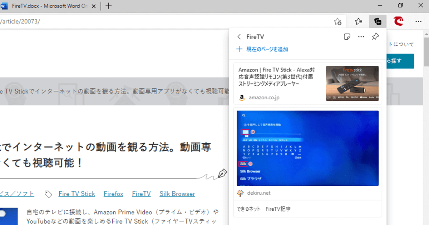429x225 pixels.
Task: Click the plus icon beside 現在のページを追加
Action: pos(240,49)
